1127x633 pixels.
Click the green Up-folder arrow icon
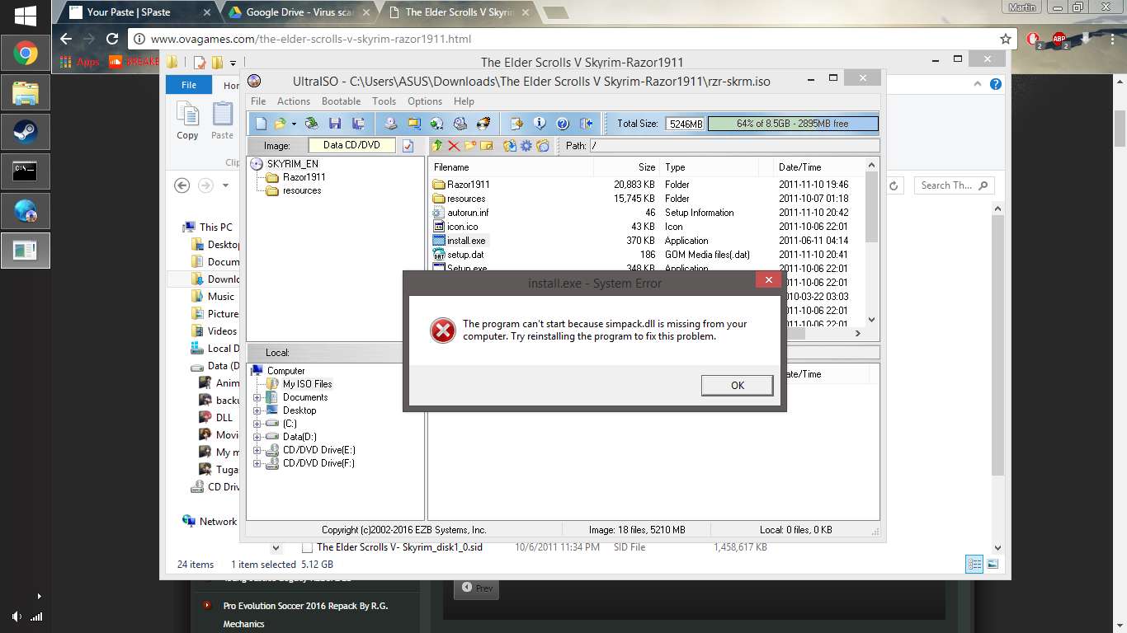coord(437,146)
